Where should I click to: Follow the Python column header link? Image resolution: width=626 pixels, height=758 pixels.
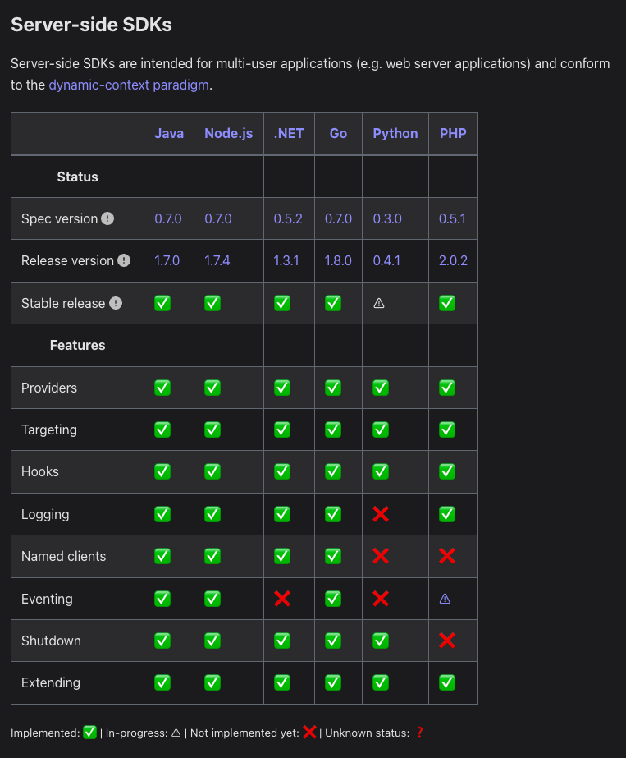pos(395,133)
